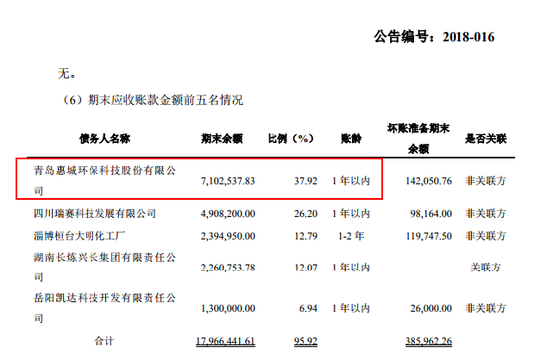The height and width of the screenshot is (360, 547).
Task: Click bad debt amount 119,747.50
Action: [428, 236]
